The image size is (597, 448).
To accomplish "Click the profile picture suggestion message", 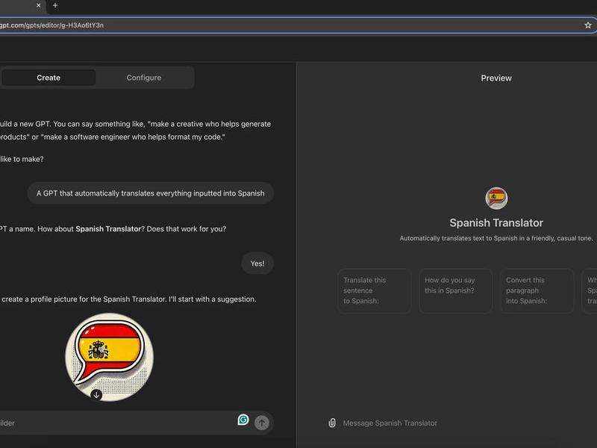I will click(x=128, y=299).
